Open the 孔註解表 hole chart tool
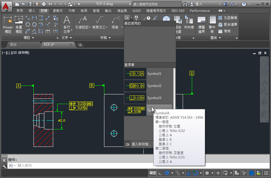 pyautogui.click(x=228, y=18)
